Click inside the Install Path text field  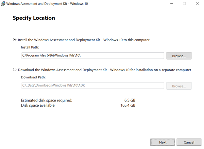(93, 56)
